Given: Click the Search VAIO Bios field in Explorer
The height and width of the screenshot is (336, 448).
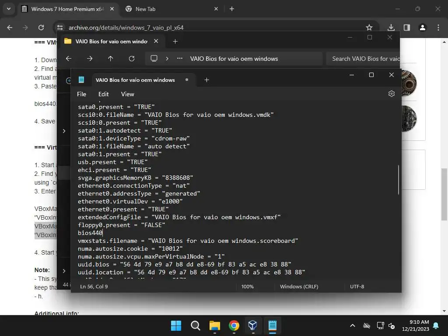Looking at the screenshot, I should tap(363, 59).
